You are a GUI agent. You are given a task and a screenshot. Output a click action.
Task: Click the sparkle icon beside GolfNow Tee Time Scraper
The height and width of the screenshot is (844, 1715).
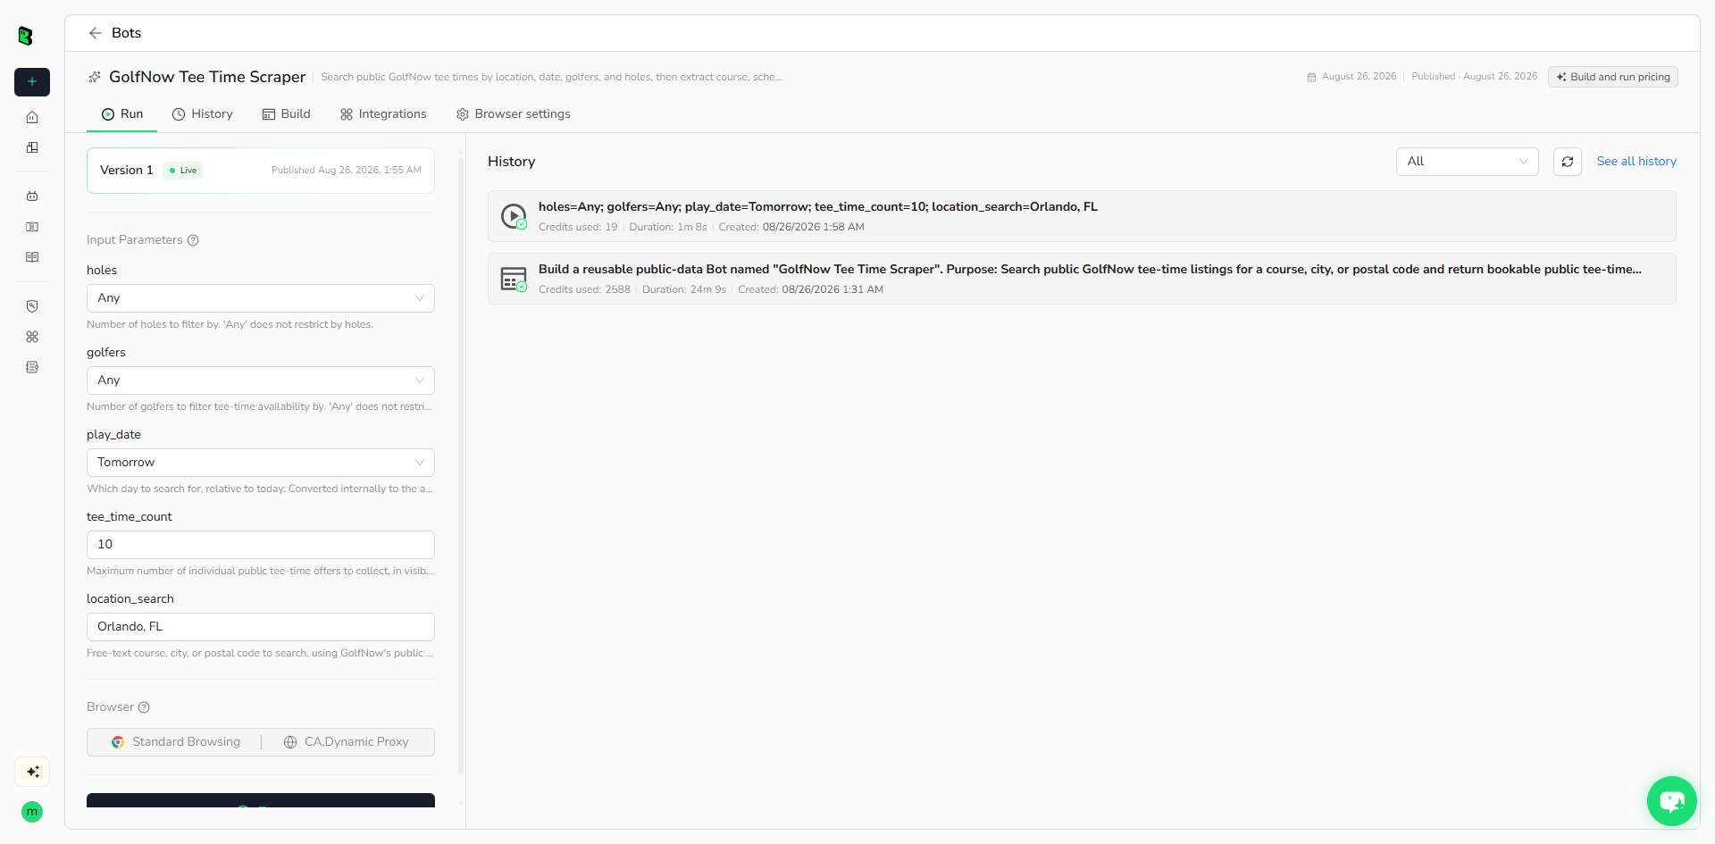[95, 77]
